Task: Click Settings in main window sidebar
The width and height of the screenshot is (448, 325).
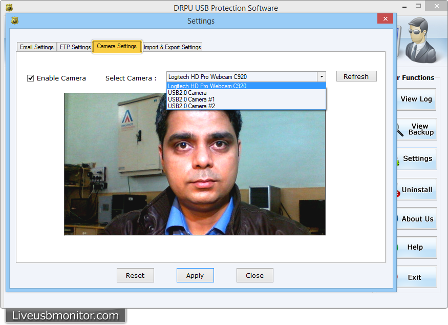Action: click(417, 159)
